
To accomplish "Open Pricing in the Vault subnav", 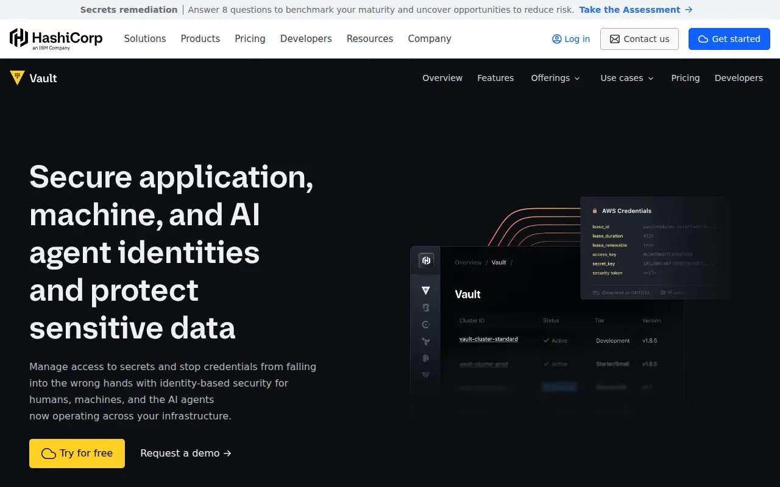I will (x=686, y=78).
